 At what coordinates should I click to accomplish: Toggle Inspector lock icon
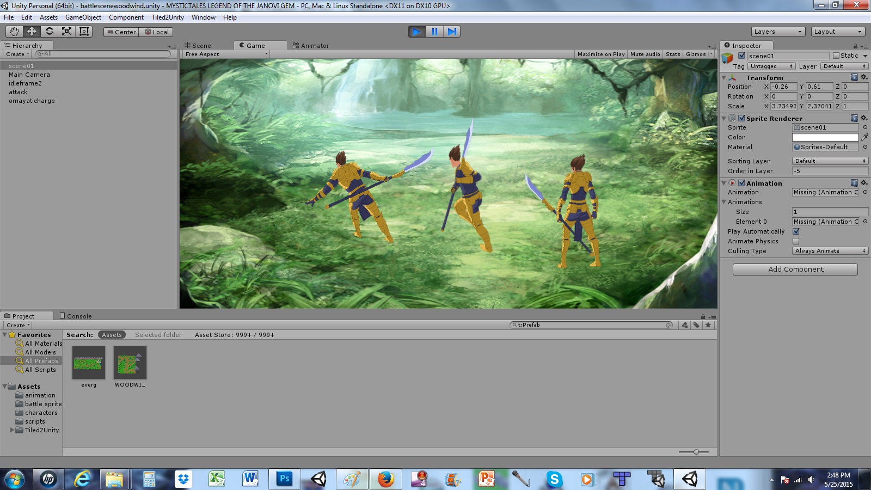[855, 46]
